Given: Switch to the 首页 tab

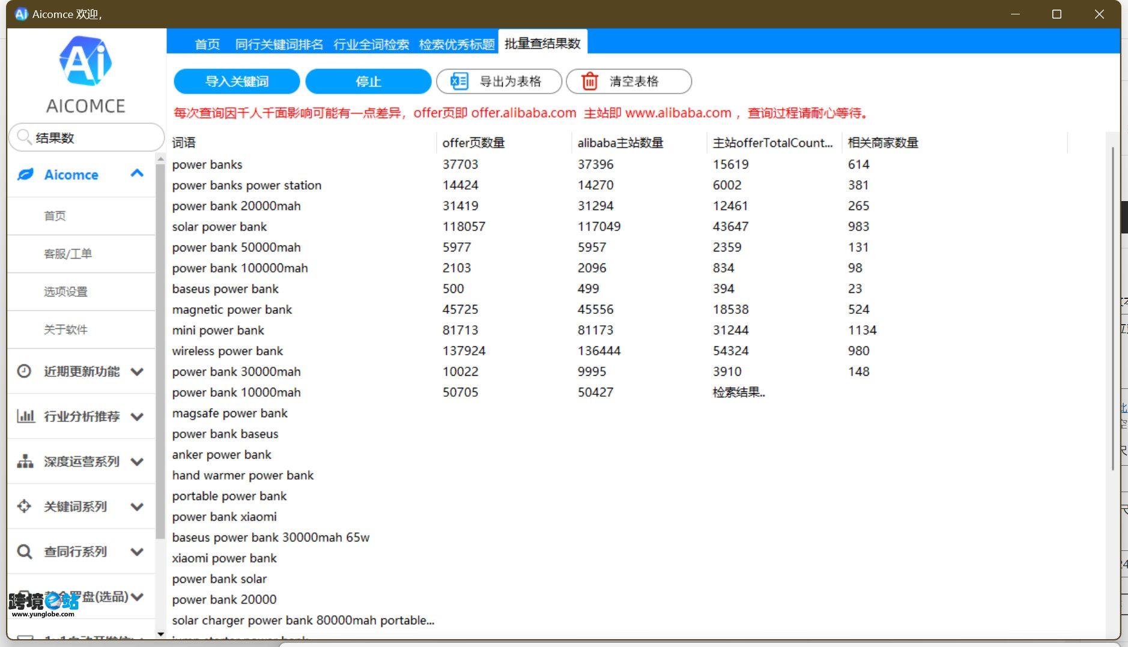Looking at the screenshot, I should (x=207, y=44).
